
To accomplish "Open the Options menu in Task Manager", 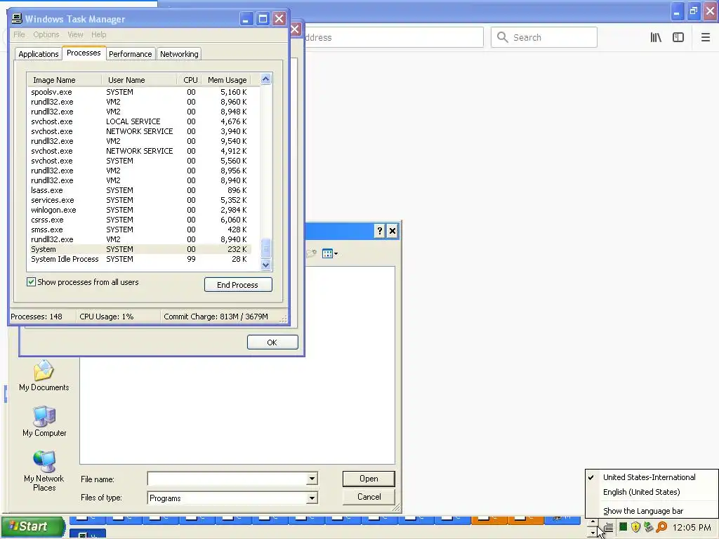I will (x=46, y=34).
